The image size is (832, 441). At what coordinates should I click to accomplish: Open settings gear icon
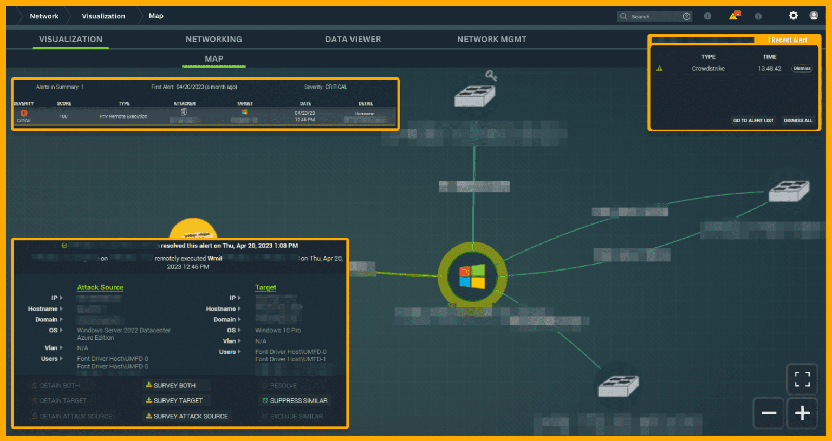coord(793,16)
